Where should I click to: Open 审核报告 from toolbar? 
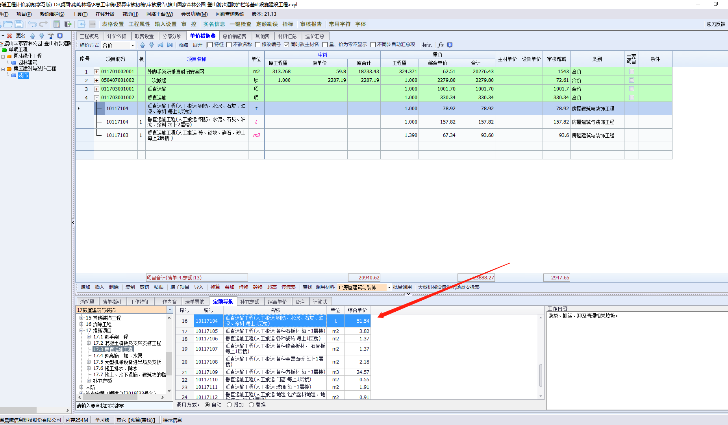pyautogui.click(x=311, y=24)
